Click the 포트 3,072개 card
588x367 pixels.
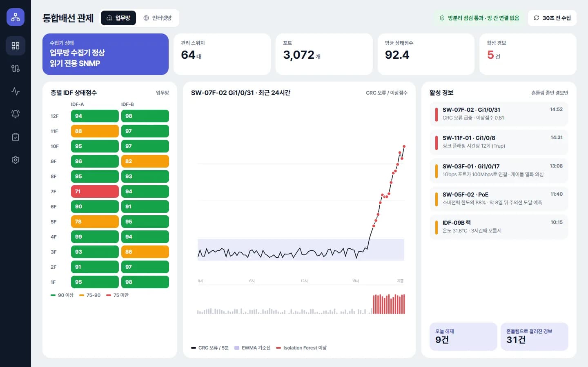324,54
